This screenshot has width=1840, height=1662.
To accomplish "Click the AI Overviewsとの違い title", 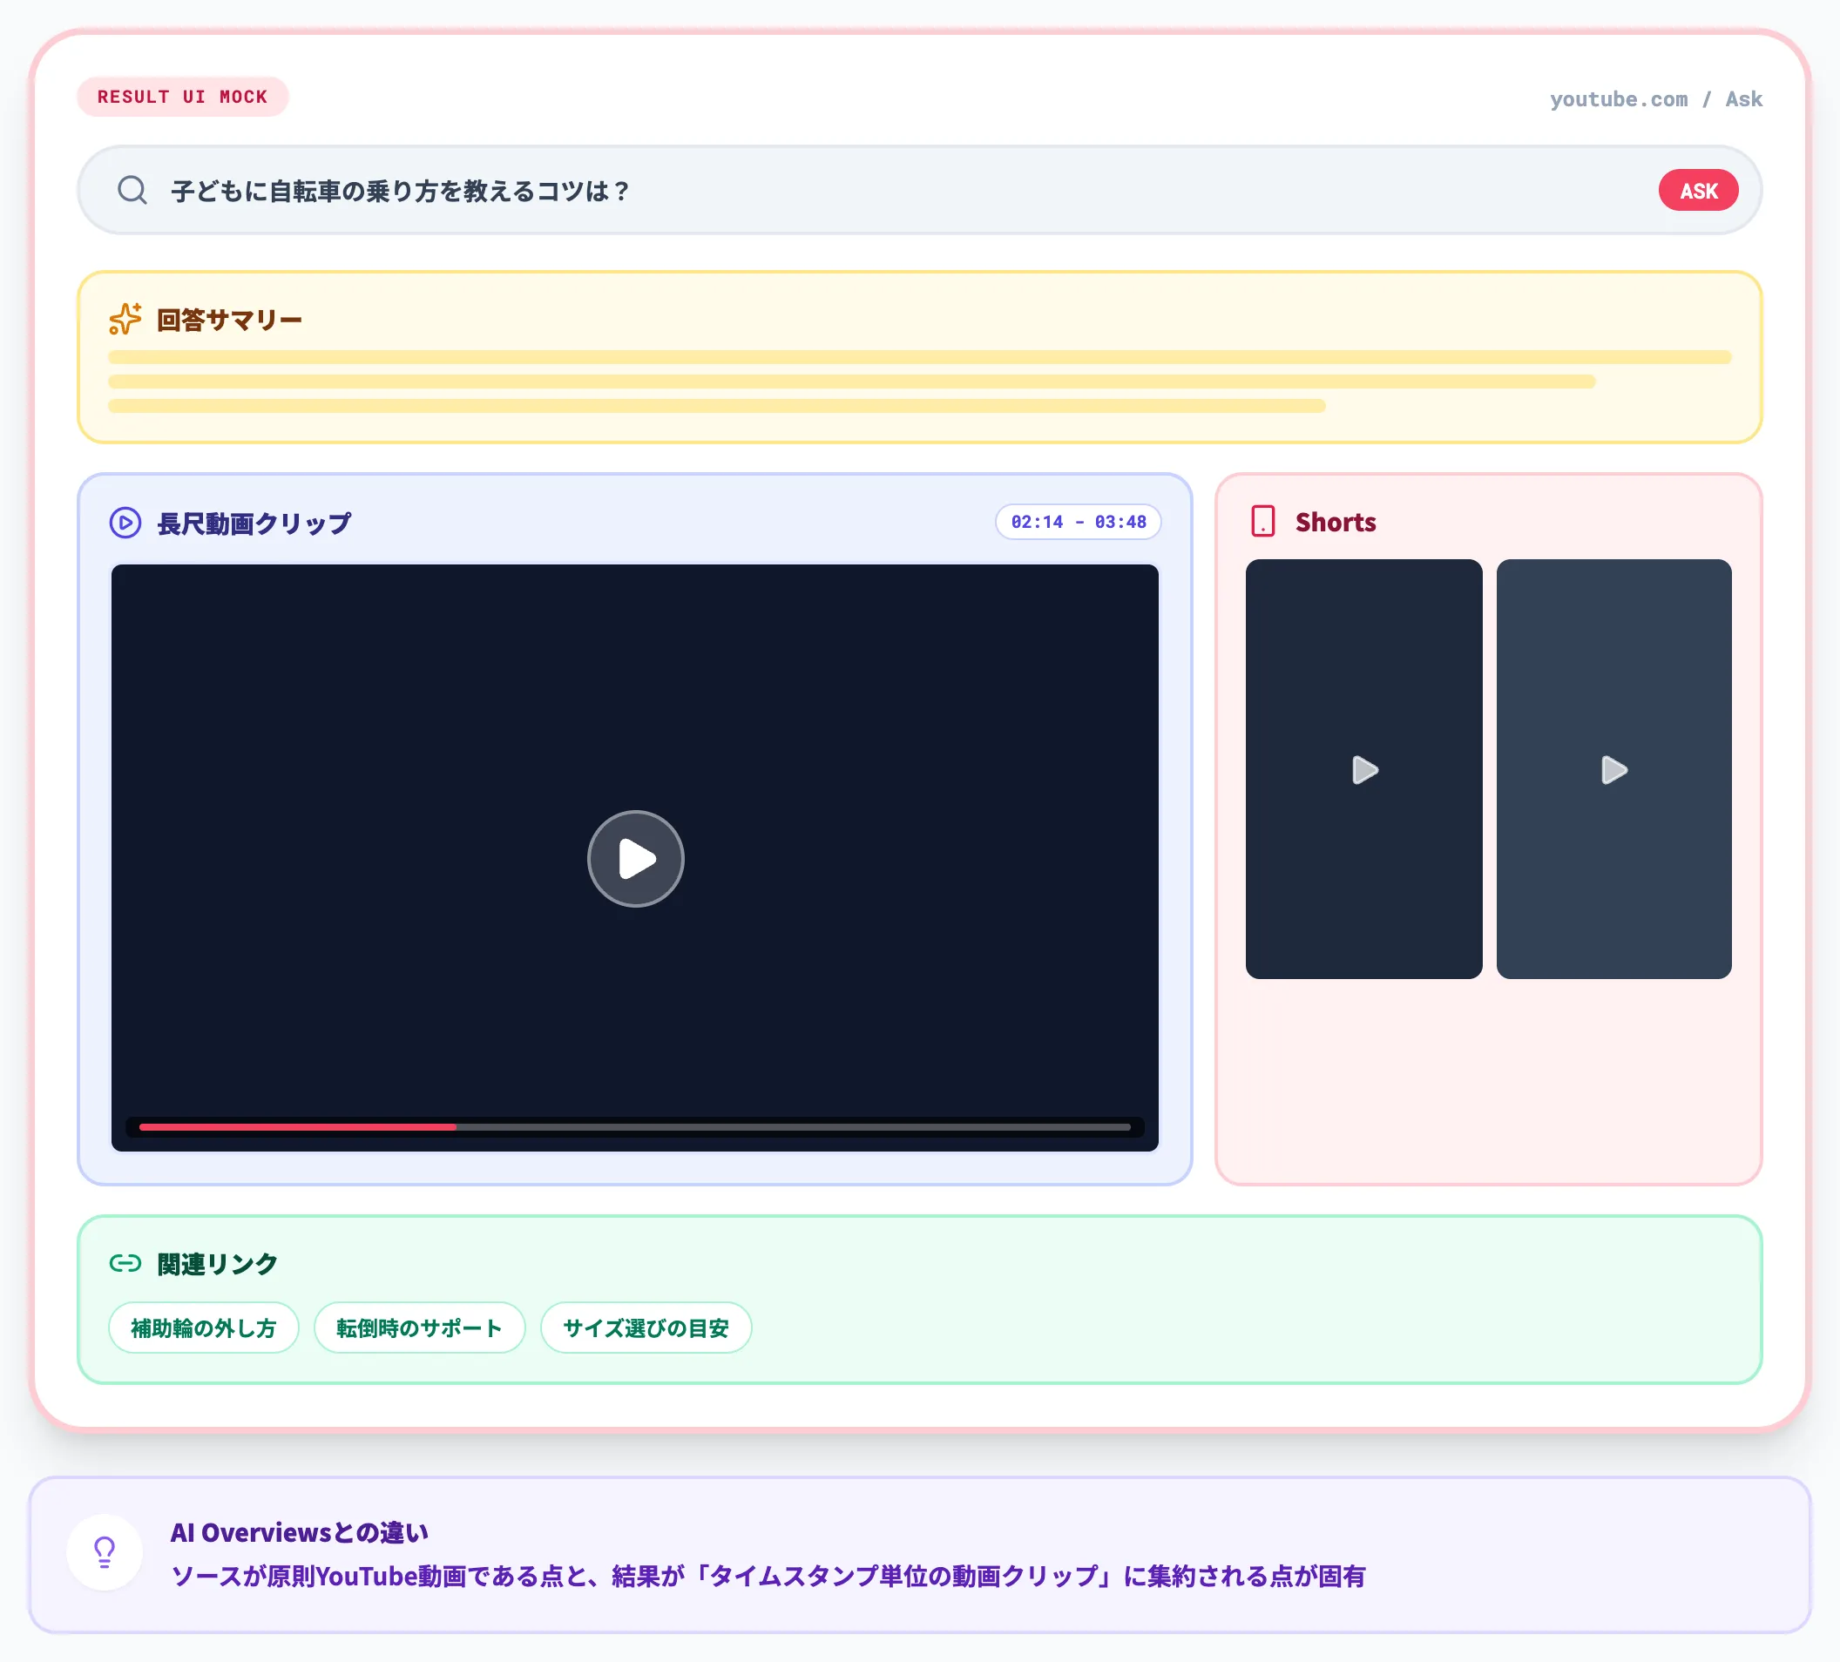I will click(x=300, y=1531).
